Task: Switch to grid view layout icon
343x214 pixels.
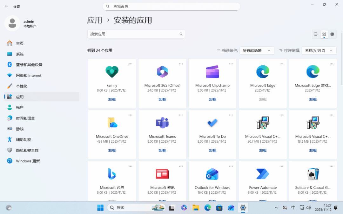Action: [324, 34]
